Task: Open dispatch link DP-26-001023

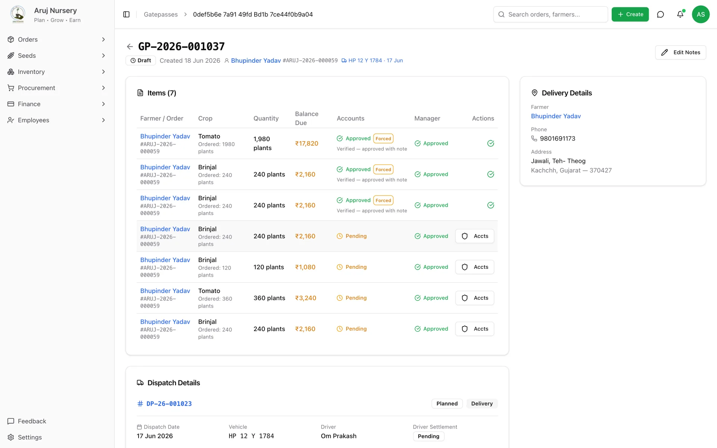Action: (169, 404)
